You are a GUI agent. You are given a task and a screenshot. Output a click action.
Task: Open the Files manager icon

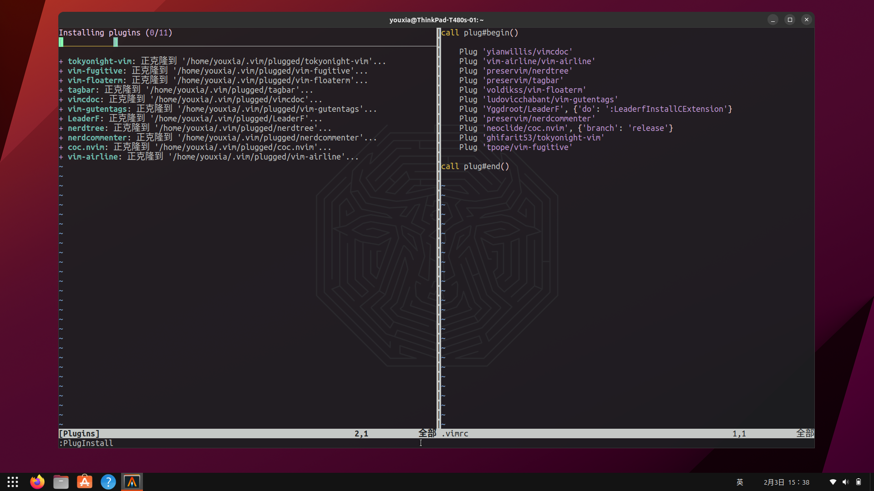pos(61,482)
